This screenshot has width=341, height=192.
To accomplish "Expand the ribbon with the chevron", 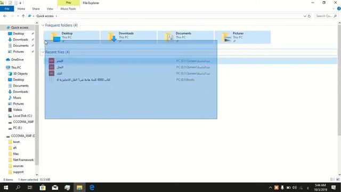I will point(334,9).
